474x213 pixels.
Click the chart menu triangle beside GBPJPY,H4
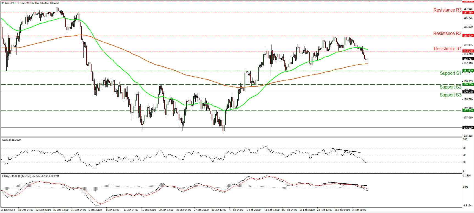[2, 3]
